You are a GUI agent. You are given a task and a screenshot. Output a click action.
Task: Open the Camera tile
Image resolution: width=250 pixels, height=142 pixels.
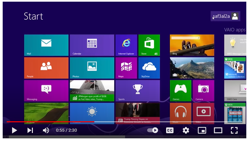(x=203, y=91)
